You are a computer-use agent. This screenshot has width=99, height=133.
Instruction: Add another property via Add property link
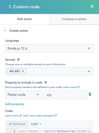(15, 104)
